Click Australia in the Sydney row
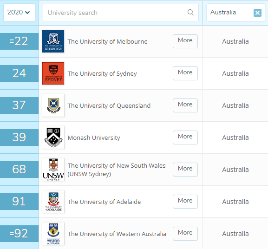 click(x=235, y=73)
